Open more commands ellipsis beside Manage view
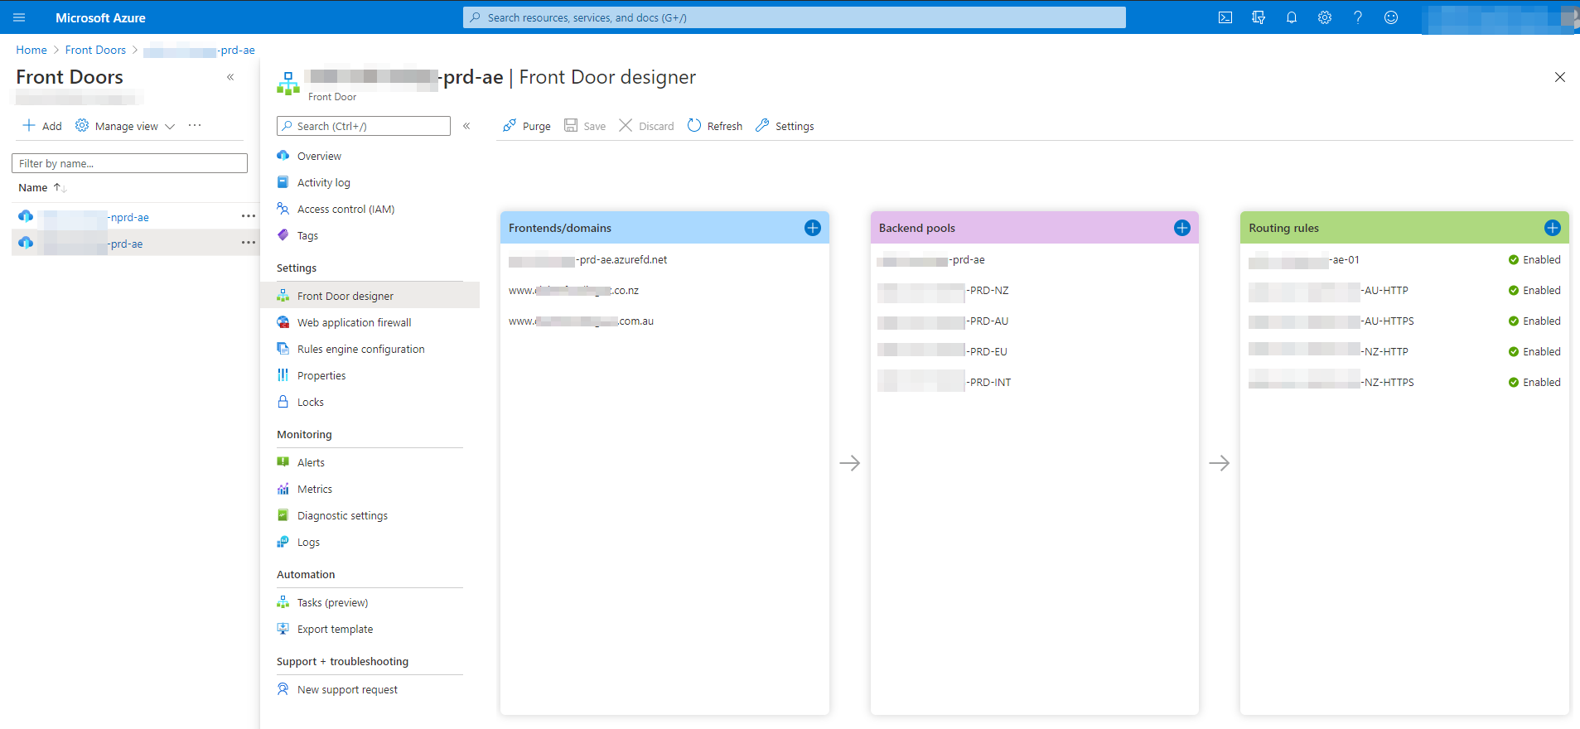The height and width of the screenshot is (729, 1580). point(195,126)
